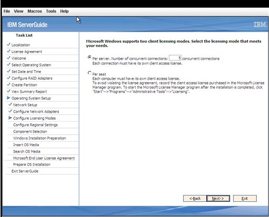Open the Macros menu

[35, 11]
